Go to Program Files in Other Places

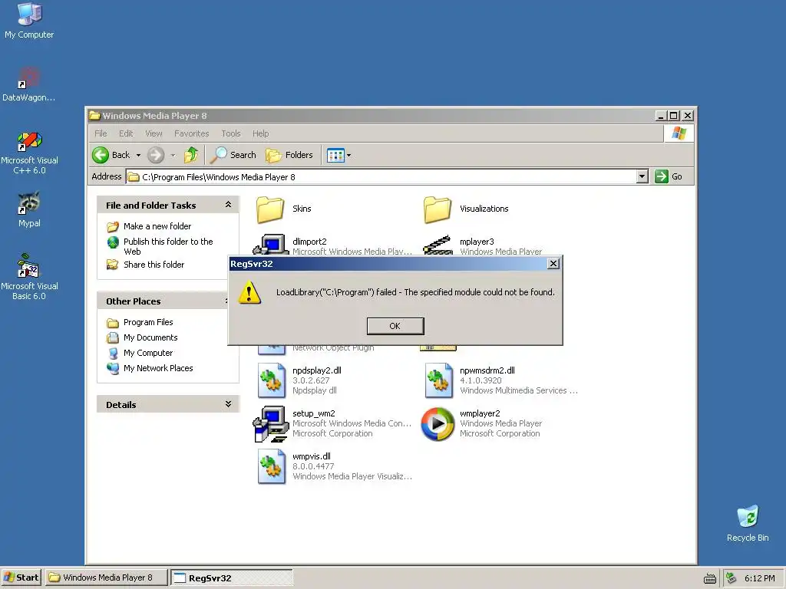click(148, 322)
